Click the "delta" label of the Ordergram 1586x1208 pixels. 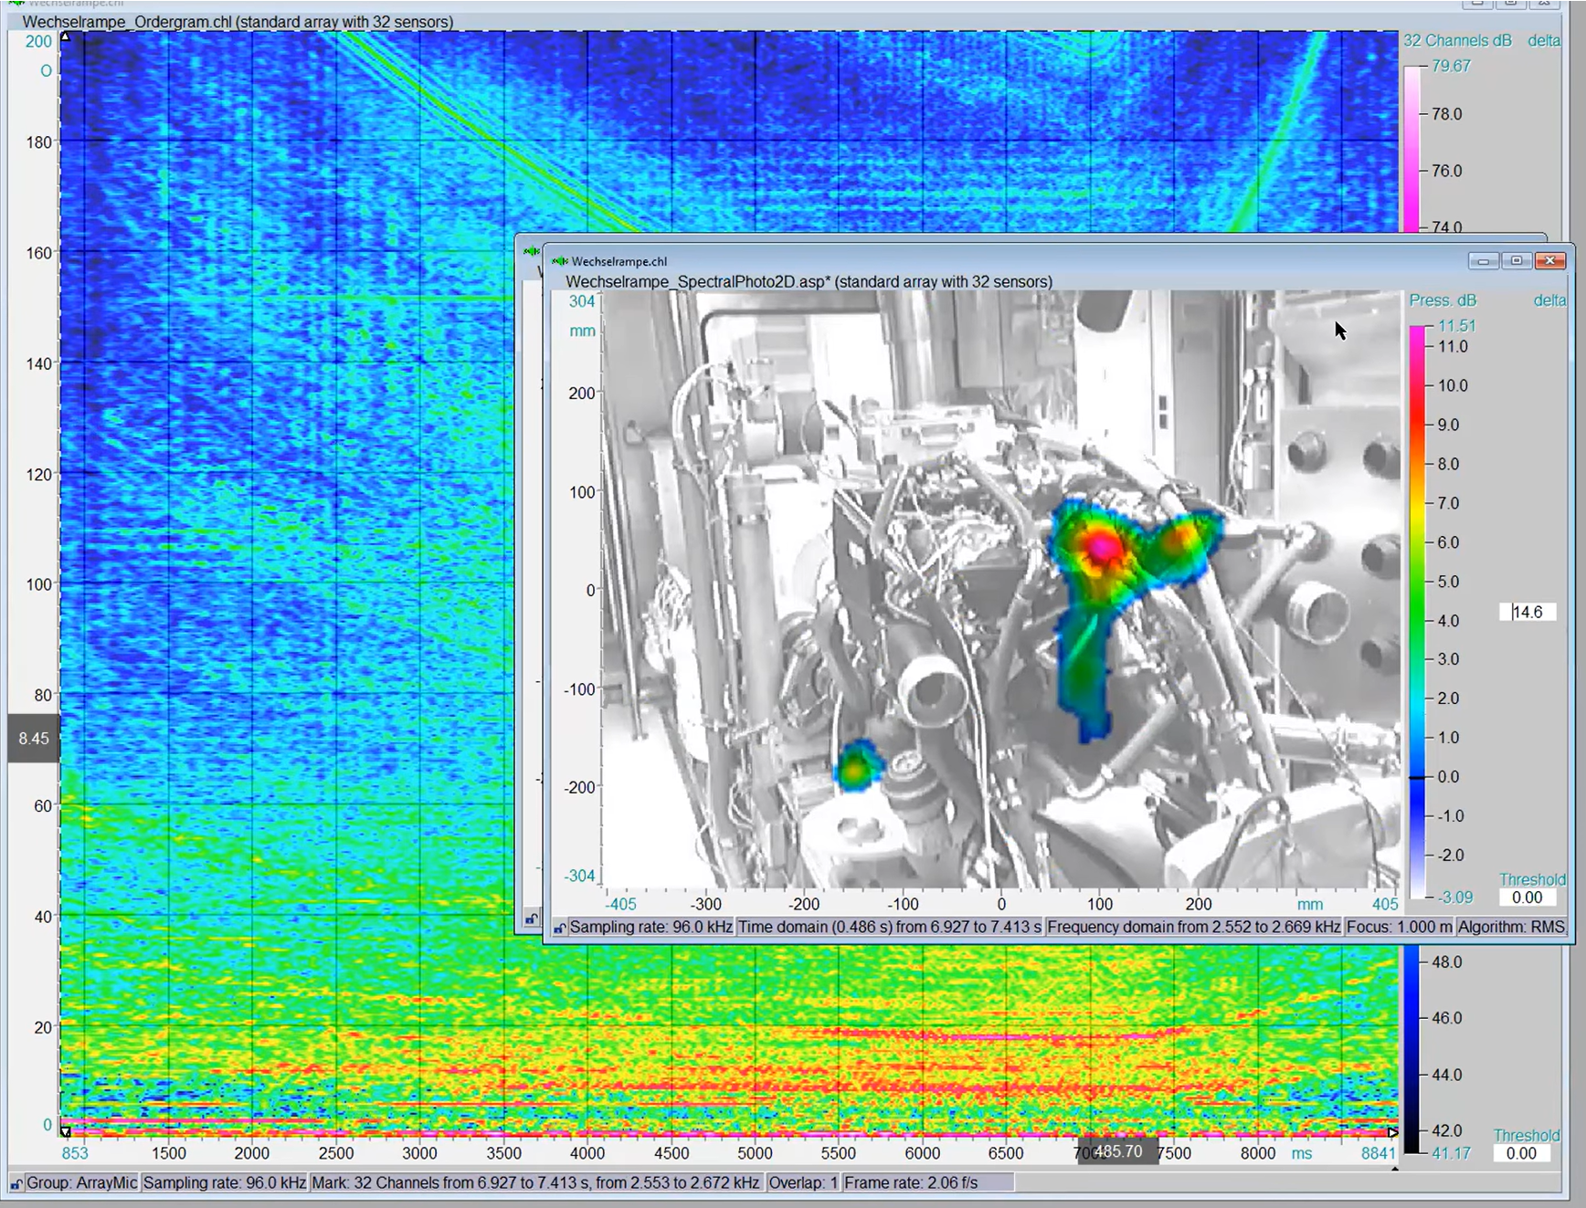[x=1544, y=41]
